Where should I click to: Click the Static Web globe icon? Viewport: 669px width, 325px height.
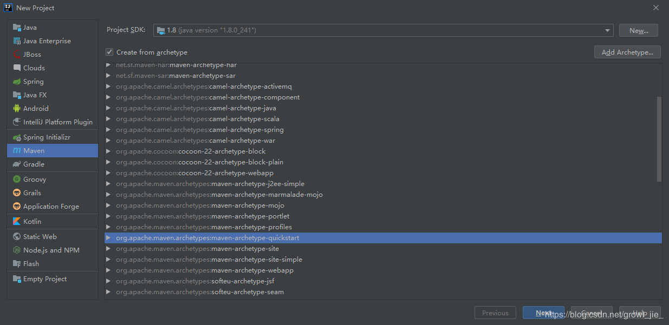click(x=16, y=237)
